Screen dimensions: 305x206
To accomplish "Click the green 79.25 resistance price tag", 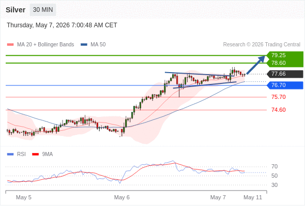I will click(285, 55).
